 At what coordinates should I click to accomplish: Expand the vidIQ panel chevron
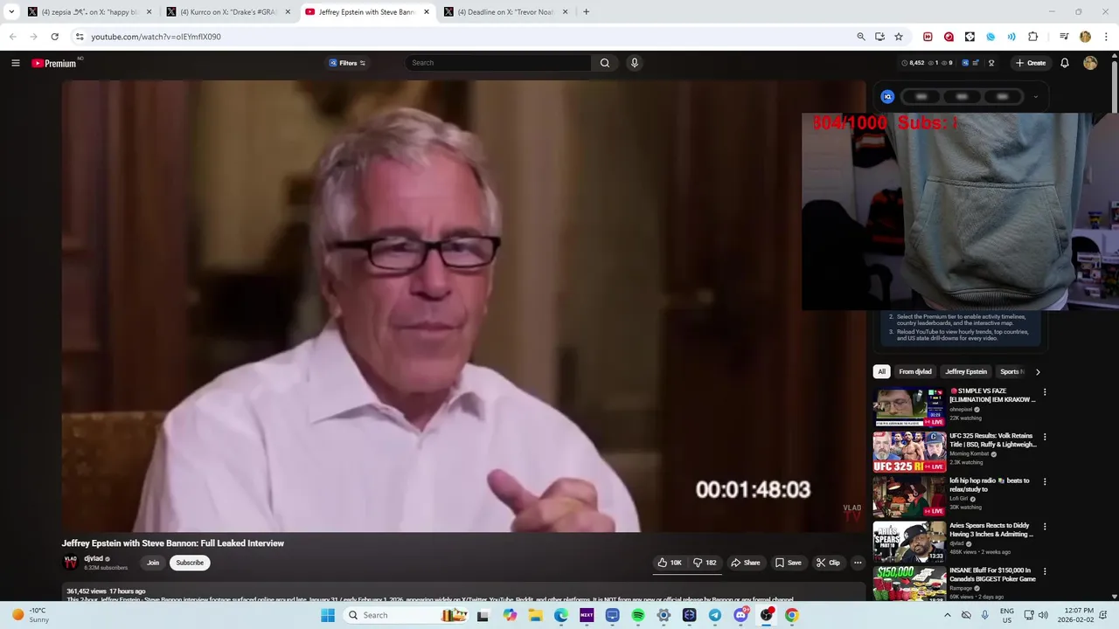[1036, 97]
